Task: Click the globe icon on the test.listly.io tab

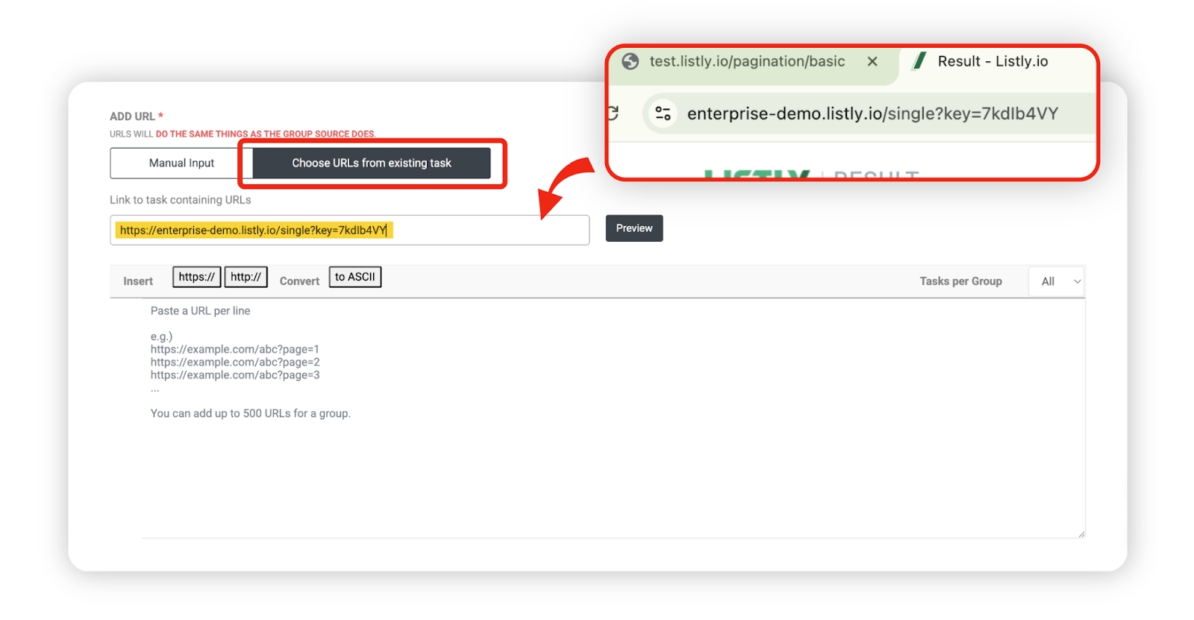Action: pyautogui.click(x=631, y=62)
